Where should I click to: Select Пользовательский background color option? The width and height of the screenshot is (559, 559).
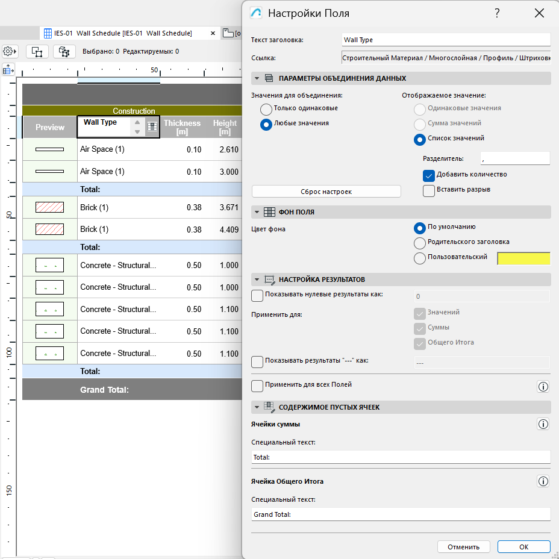point(420,258)
